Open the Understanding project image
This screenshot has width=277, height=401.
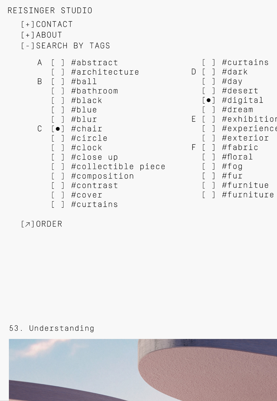click(143, 370)
